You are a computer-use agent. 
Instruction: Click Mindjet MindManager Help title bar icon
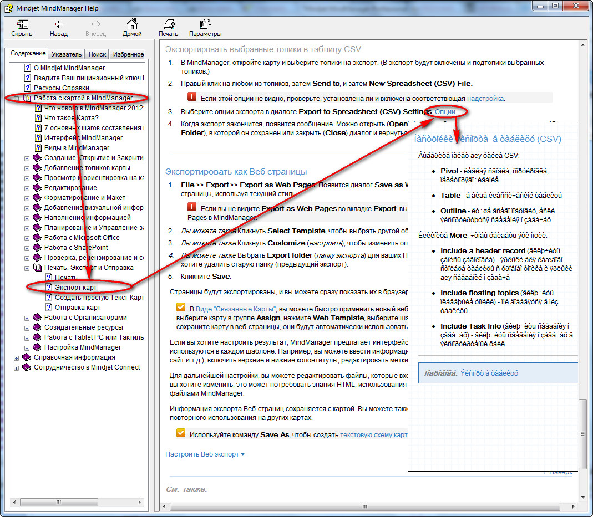point(8,8)
